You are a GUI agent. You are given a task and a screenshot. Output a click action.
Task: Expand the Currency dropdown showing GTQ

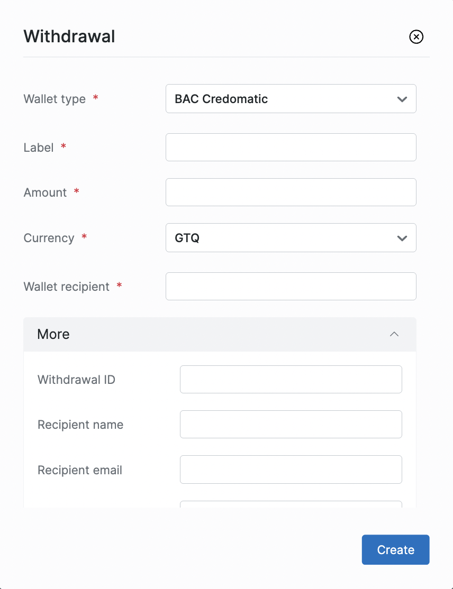tap(291, 238)
